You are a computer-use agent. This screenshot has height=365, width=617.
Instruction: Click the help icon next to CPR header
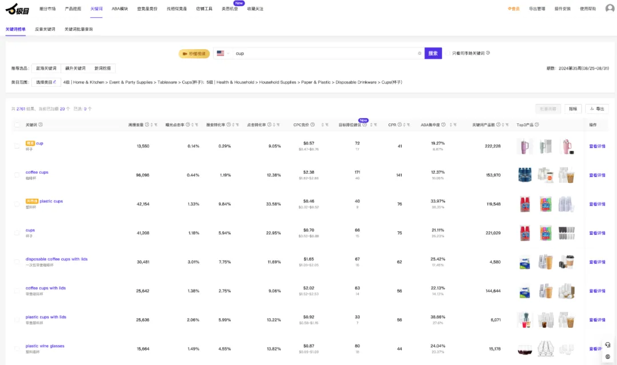click(399, 125)
